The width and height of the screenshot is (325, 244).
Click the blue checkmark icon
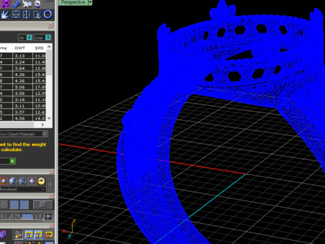coord(16,3)
